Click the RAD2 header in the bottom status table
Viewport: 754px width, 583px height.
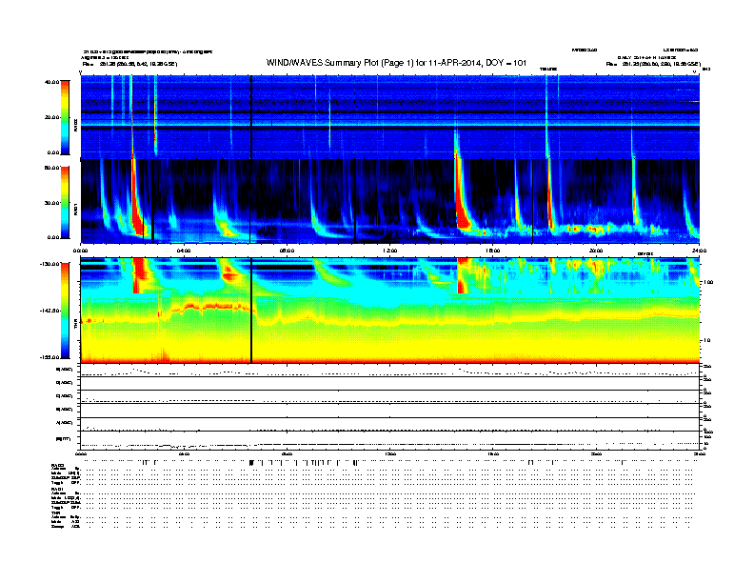tap(57, 466)
